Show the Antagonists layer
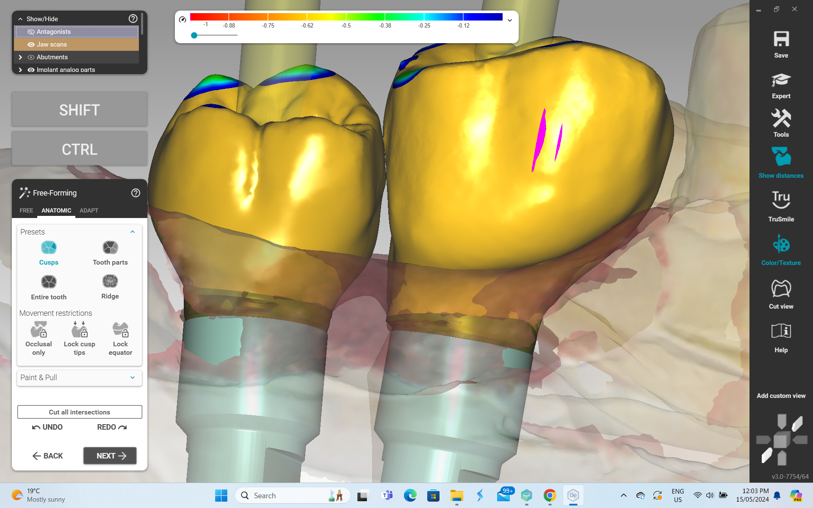Image resolution: width=813 pixels, height=508 pixels. coord(31,32)
